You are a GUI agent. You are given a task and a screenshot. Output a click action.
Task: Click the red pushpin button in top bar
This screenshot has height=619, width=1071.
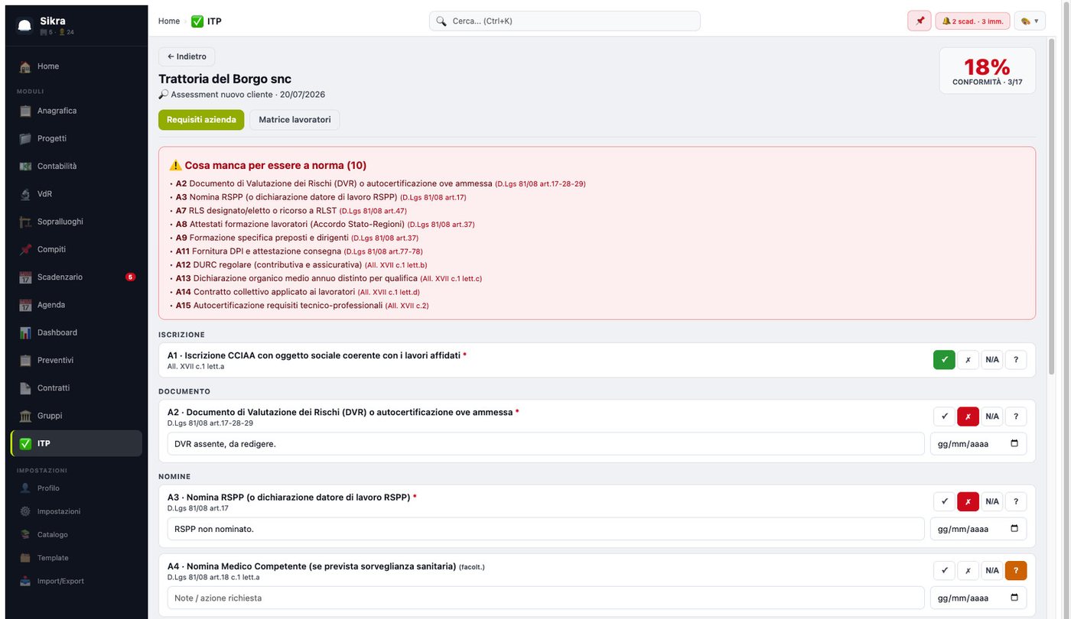920,21
